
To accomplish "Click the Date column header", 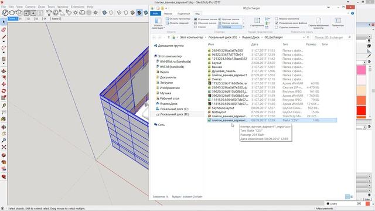I will (x=254, y=45).
